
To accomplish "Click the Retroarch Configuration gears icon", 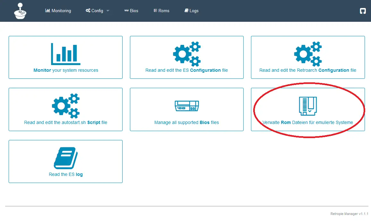I will point(308,54).
